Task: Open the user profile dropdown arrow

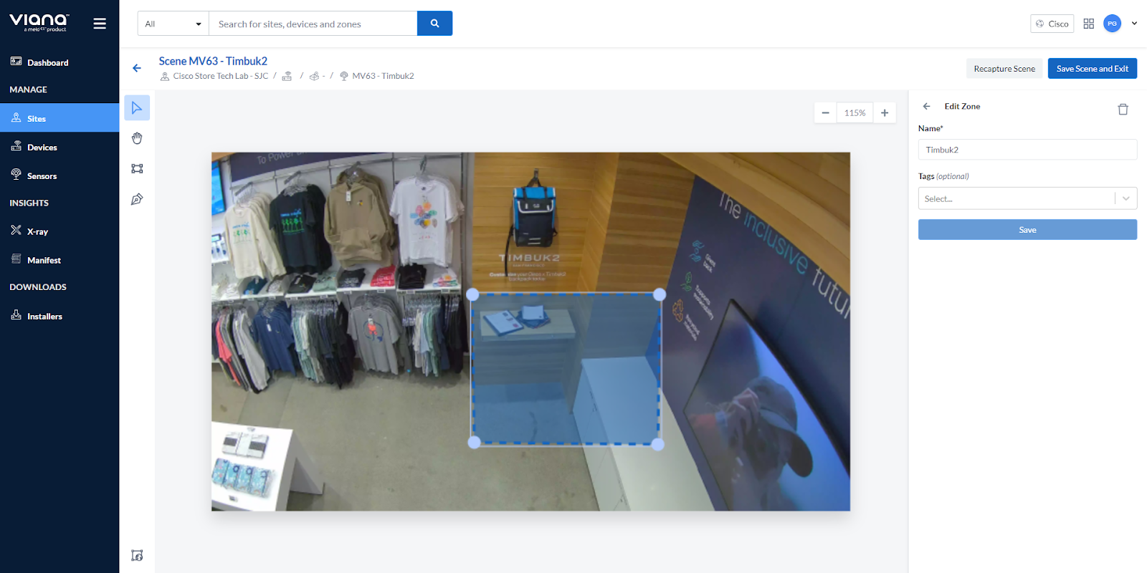Action: (1134, 24)
